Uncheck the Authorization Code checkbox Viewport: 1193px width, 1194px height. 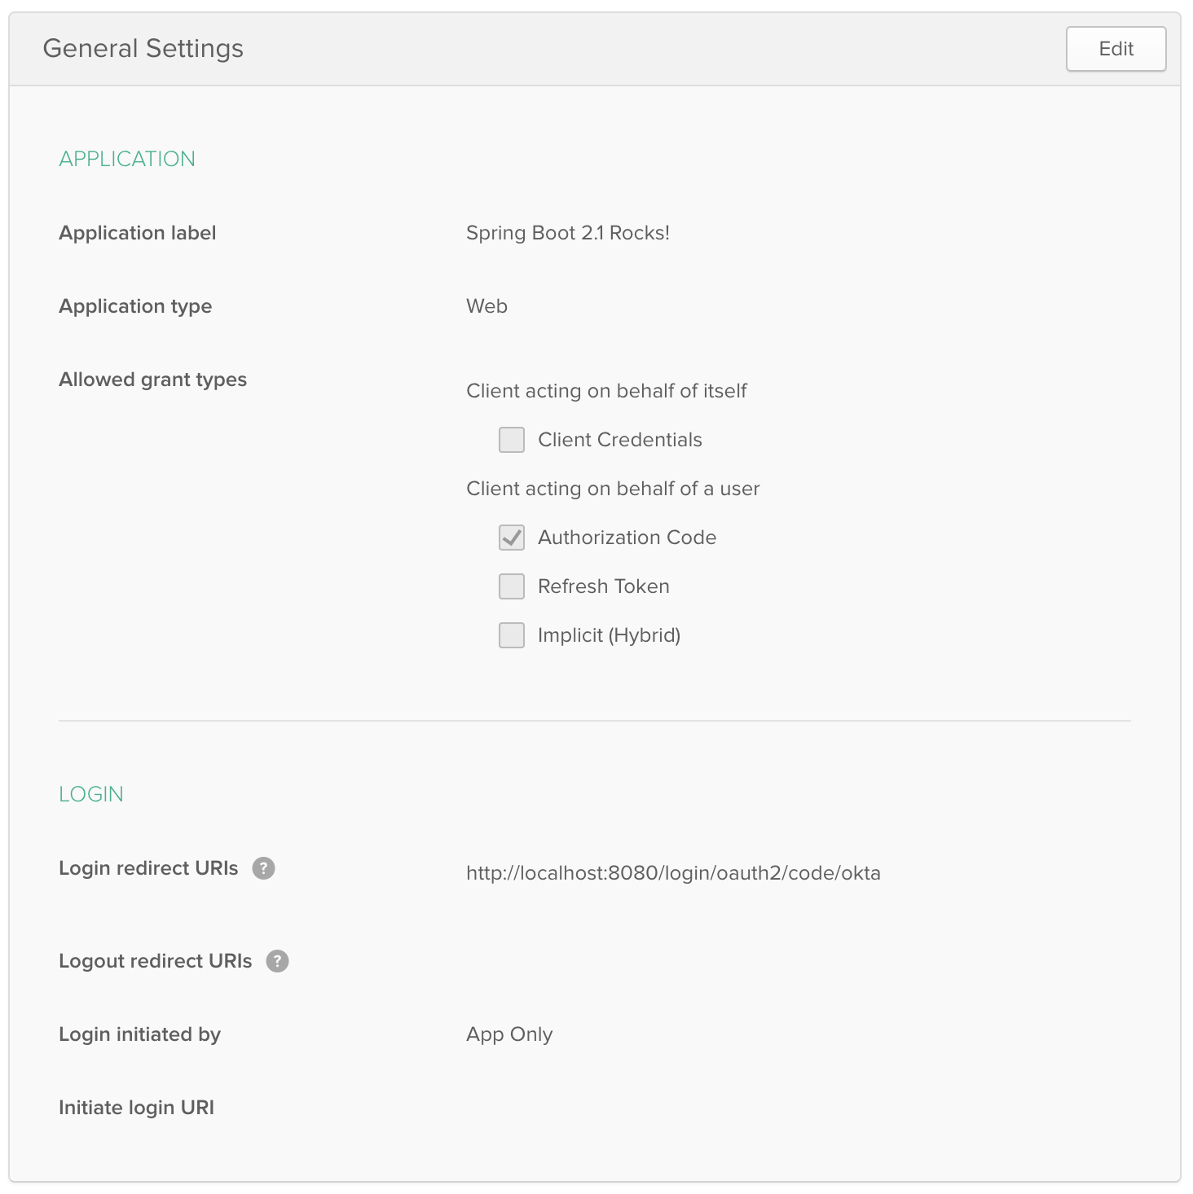click(512, 538)
